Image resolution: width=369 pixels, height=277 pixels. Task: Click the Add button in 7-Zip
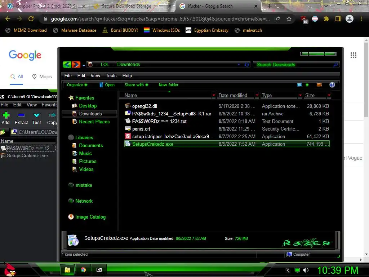pos(6,118)
